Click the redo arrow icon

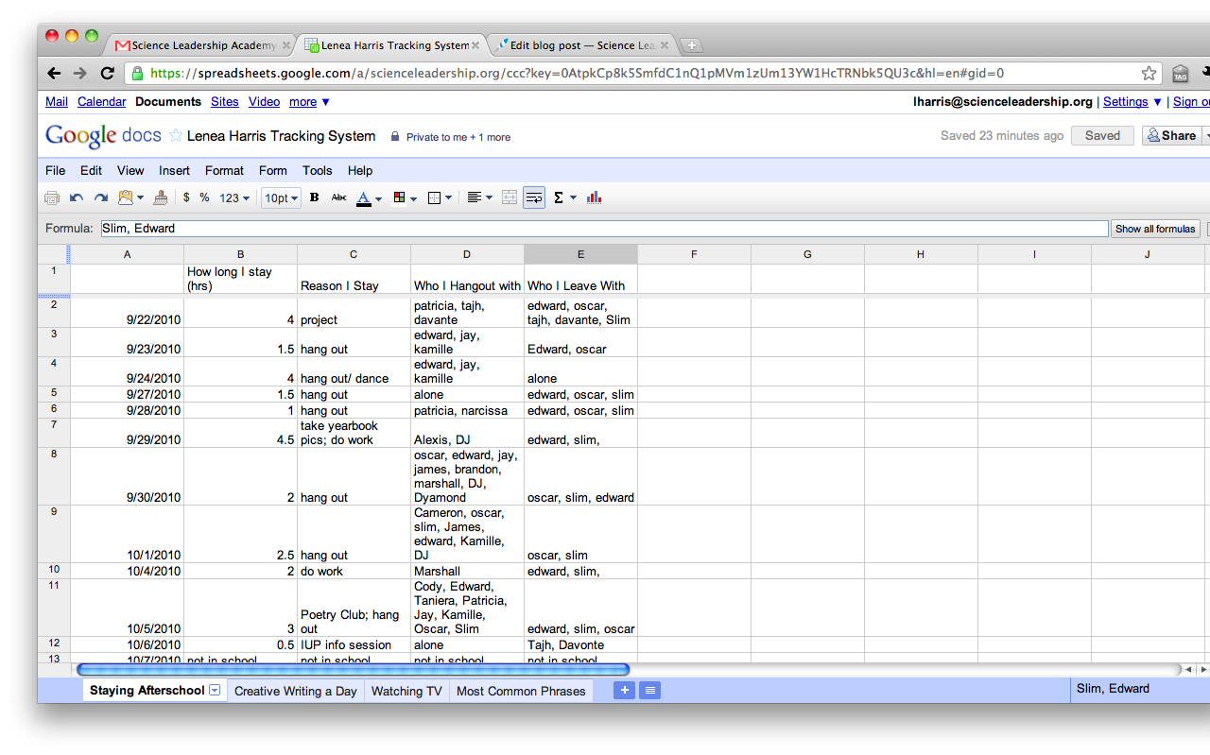[100, 197]
